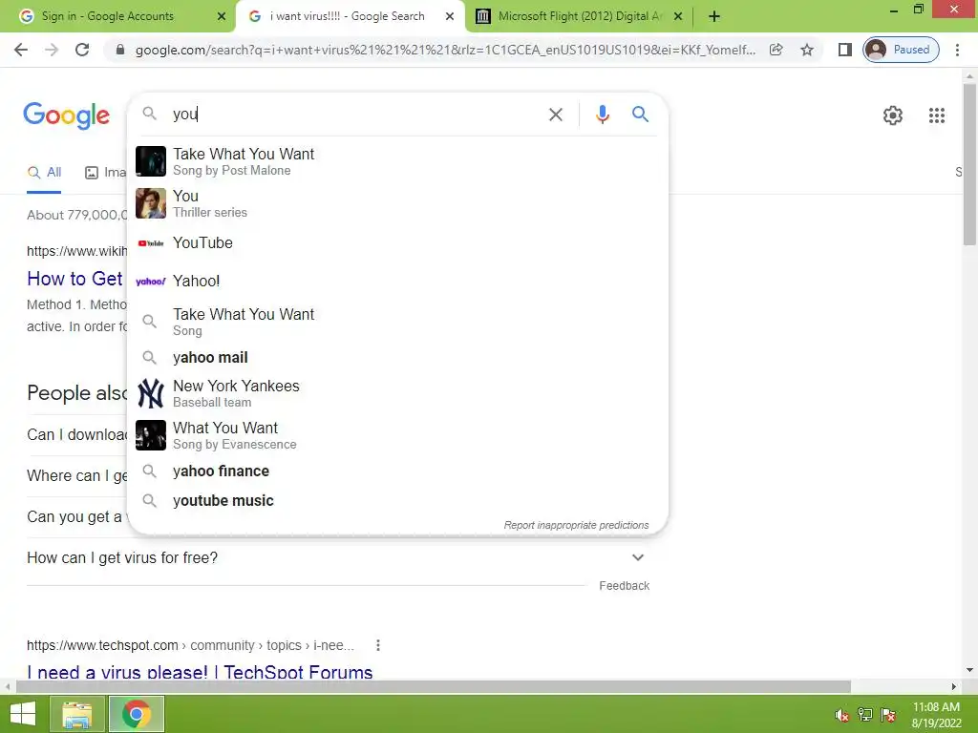This screenshot has height=733, width=978.
Task: Open options for the TechSpot result
Action: coord(377,646)
